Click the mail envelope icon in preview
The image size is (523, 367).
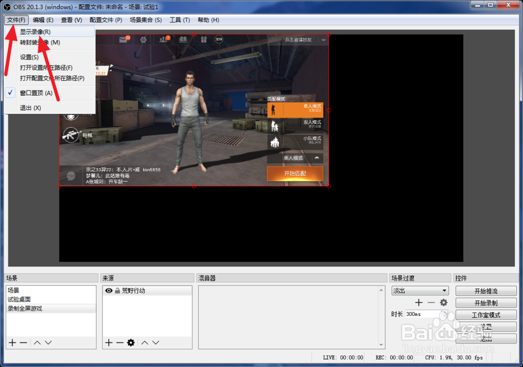(x=124, y=39)
